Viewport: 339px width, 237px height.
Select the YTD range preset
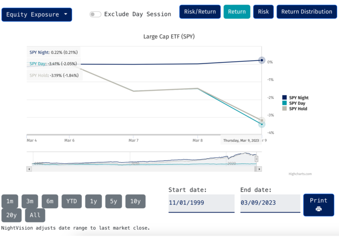[x=71, y=201]
